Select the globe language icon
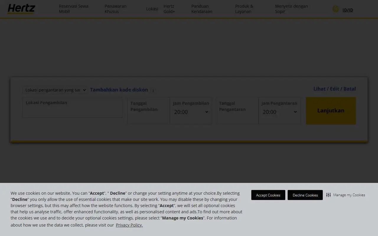The width and height of the screenshot is (378, 236). coord(336,9)
